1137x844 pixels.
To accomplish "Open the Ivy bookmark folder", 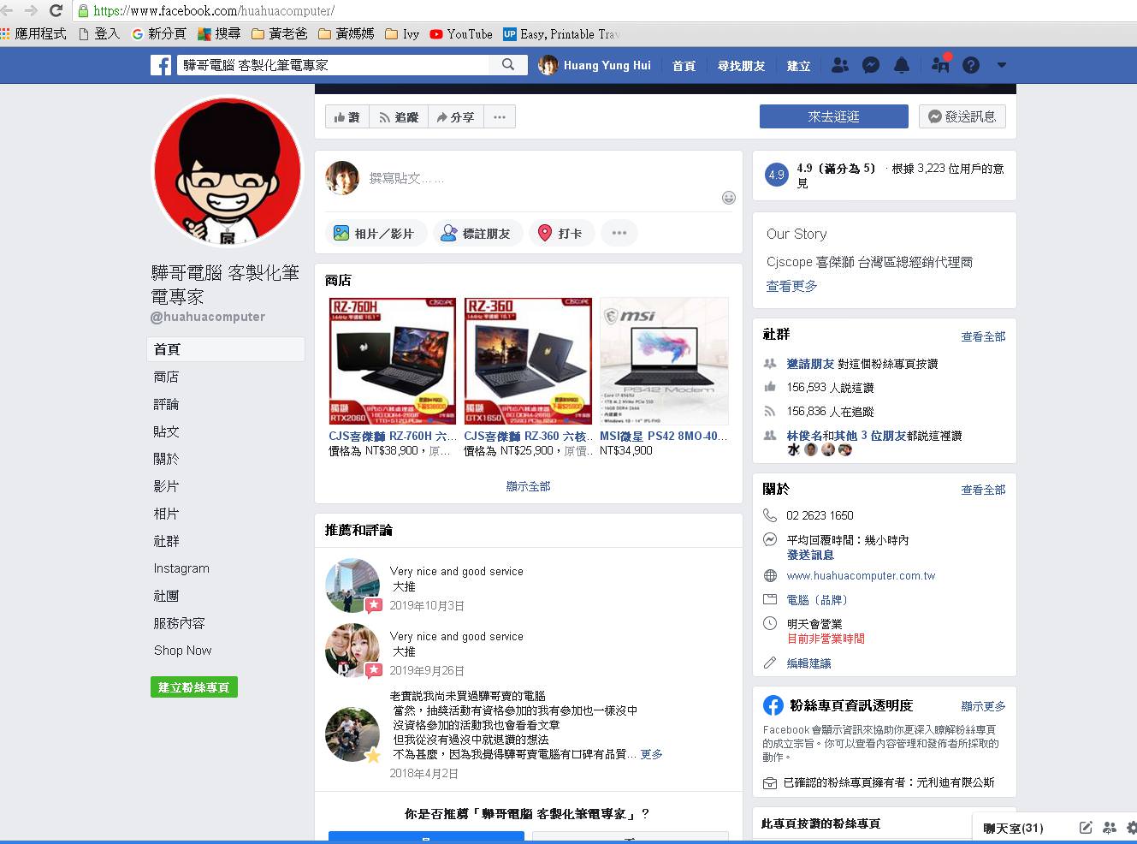I will (402, 34).
